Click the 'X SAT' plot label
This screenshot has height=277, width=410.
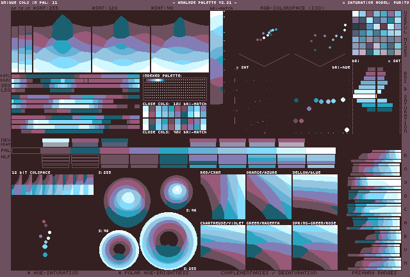(242, 67)
